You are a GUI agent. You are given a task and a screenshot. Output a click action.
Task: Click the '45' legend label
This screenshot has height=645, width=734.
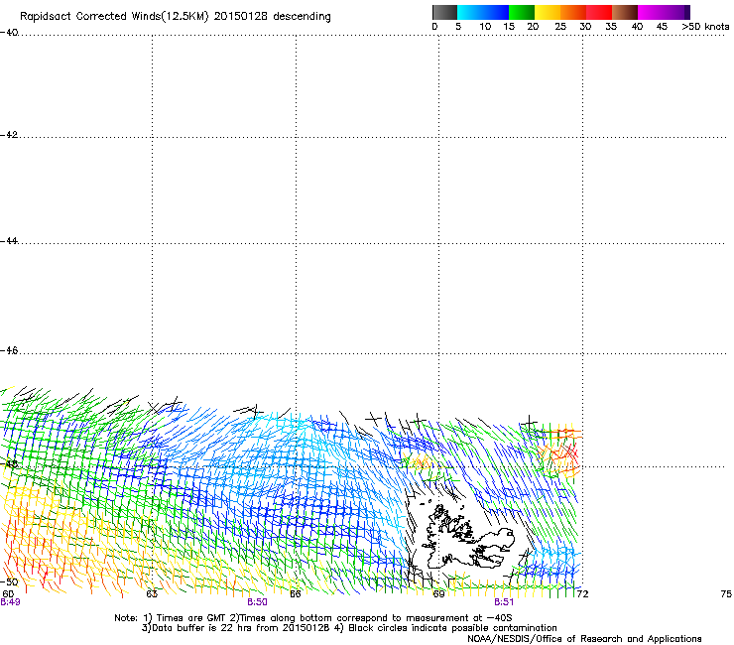click(662, 27)
